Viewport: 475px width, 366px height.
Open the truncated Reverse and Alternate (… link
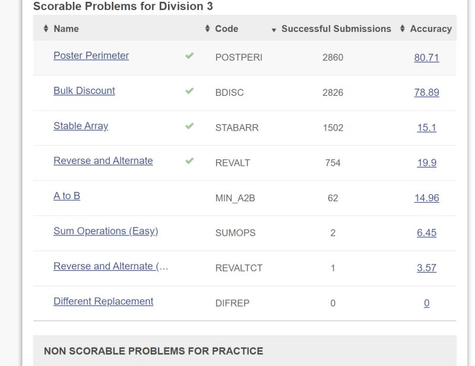110,266
